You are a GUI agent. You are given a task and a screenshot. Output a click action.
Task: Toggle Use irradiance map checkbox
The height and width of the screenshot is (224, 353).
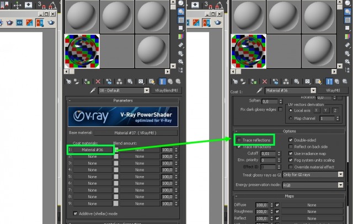291,153
